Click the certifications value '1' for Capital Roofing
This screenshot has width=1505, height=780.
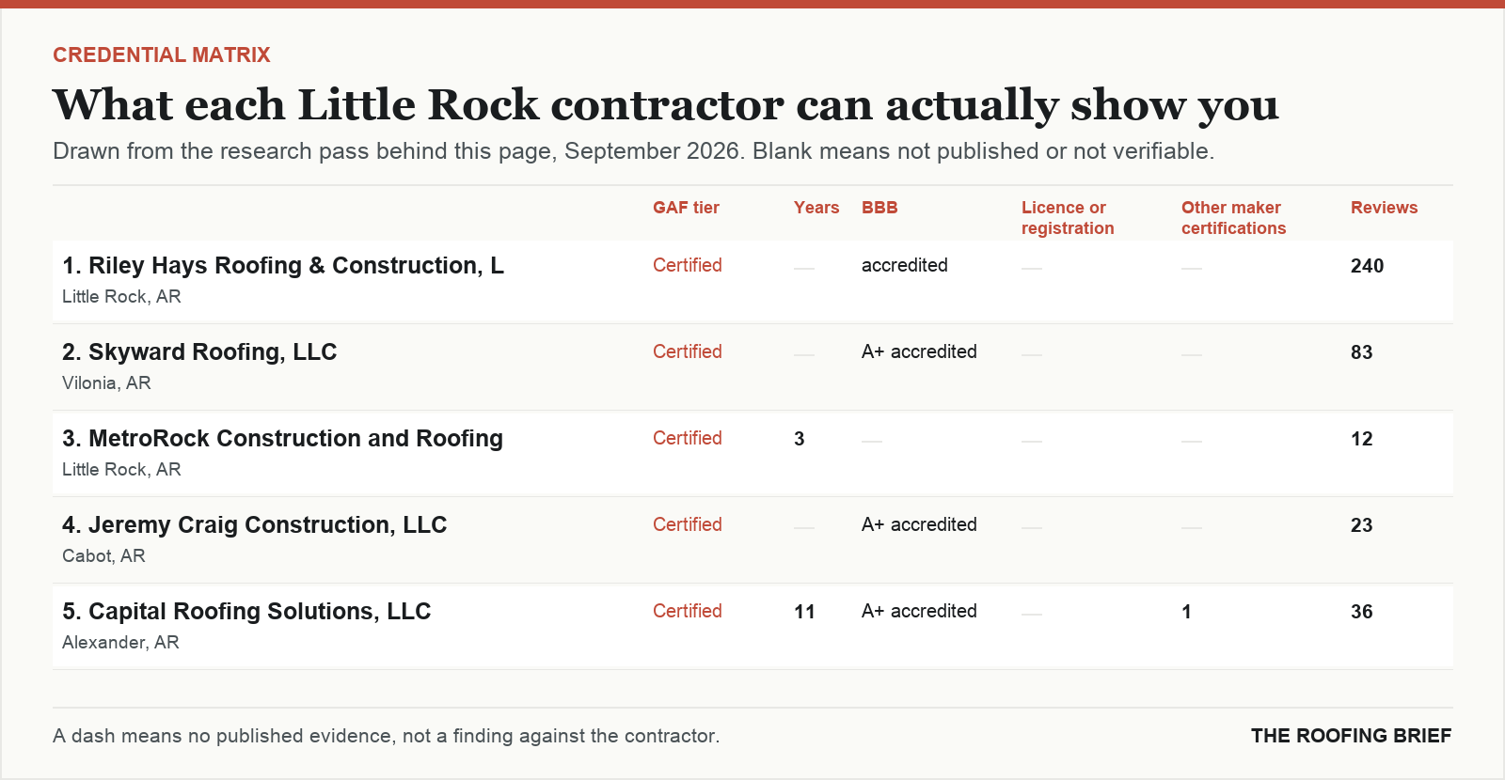[x=1187, y=612]
